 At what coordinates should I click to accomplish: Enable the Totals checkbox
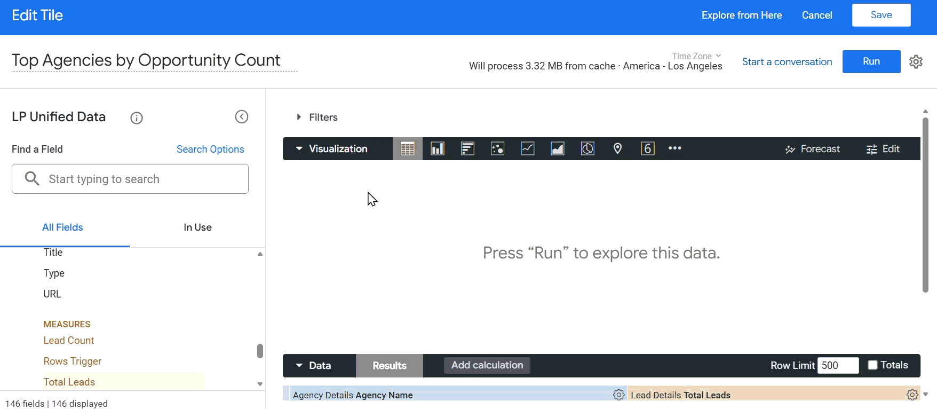click(873, 365)
